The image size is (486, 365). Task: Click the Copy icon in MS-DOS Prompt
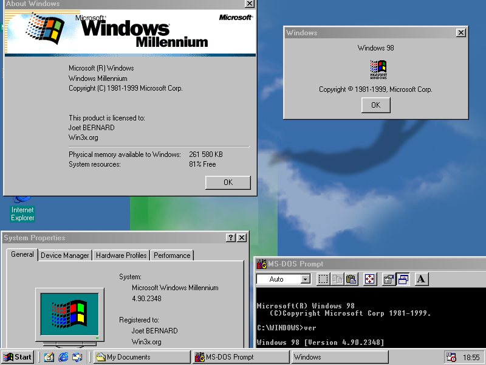pyautogui.click(x=337, y=279)
